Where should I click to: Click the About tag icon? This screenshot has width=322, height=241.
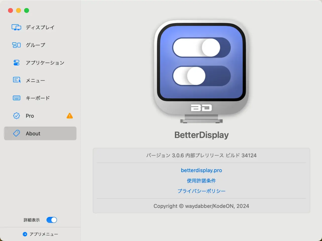16,133
